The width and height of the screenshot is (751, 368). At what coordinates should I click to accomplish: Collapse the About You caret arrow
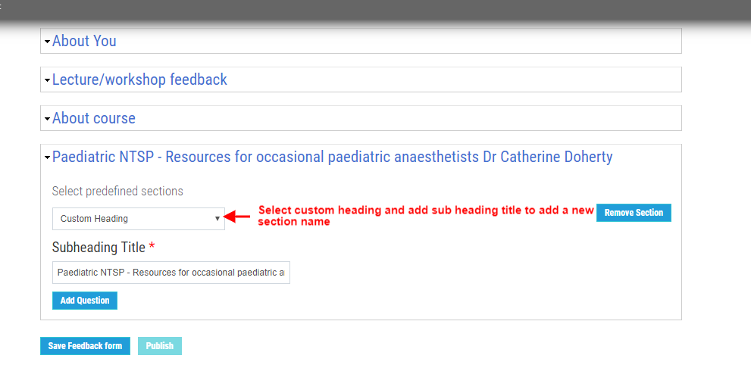coord(47,42)
